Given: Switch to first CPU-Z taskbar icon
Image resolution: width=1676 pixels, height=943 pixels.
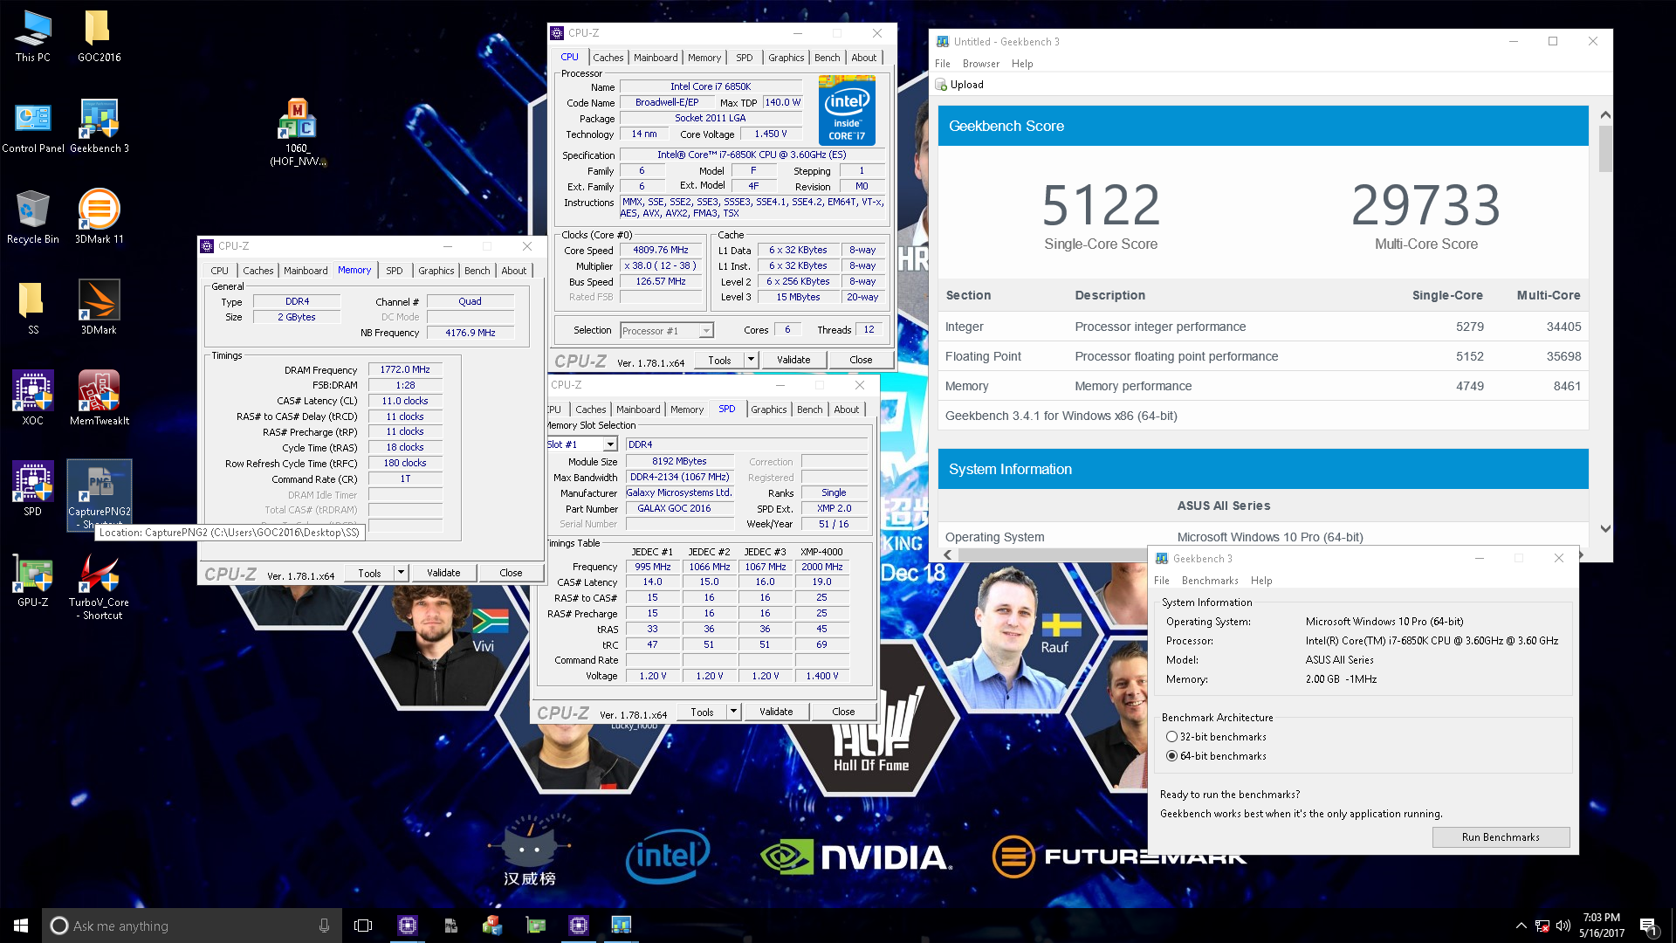Looking at the screenshot, I should click(x=407, y=926).
